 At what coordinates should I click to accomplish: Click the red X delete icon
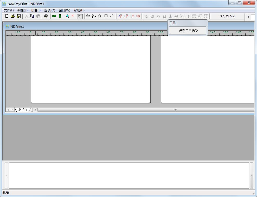click(x=73, y=16)
